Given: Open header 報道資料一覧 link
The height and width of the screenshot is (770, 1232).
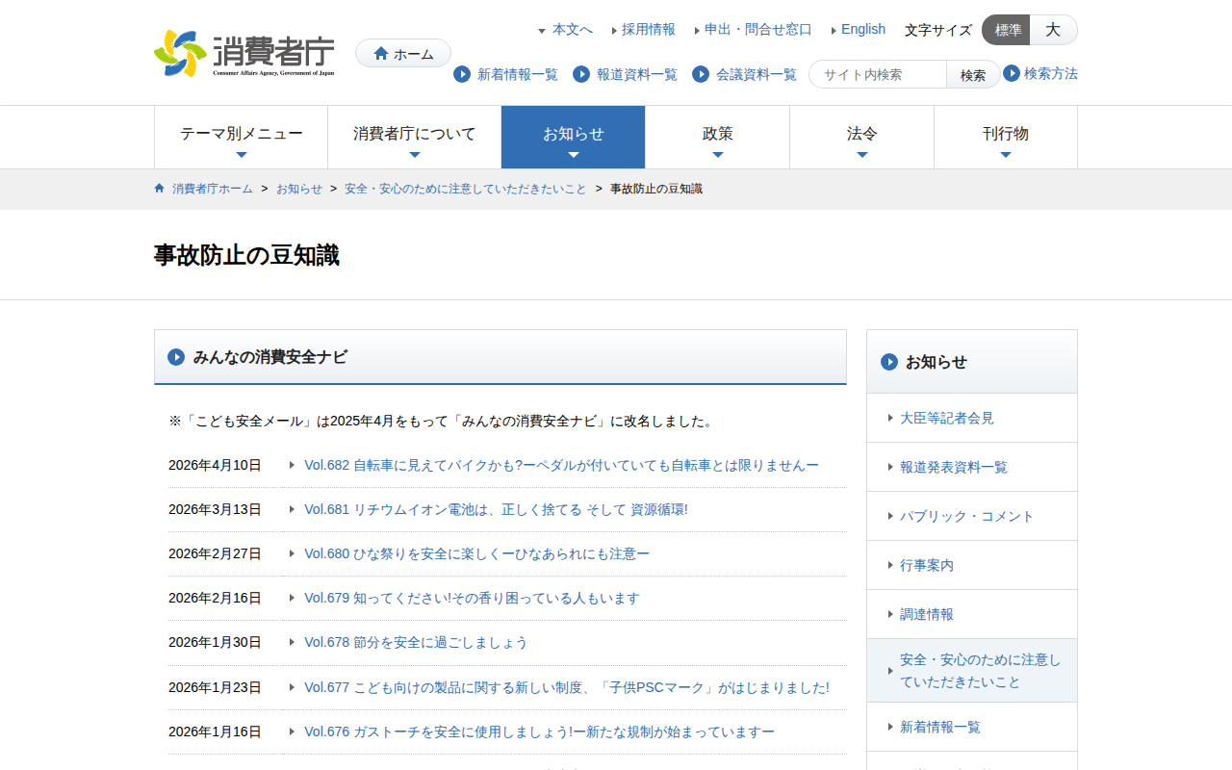Looking at the screenshot, I should point(637,74).
